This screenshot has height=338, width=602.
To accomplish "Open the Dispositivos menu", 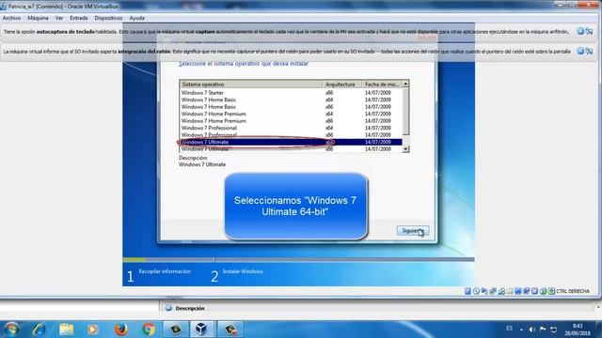I will click(108, 18).
